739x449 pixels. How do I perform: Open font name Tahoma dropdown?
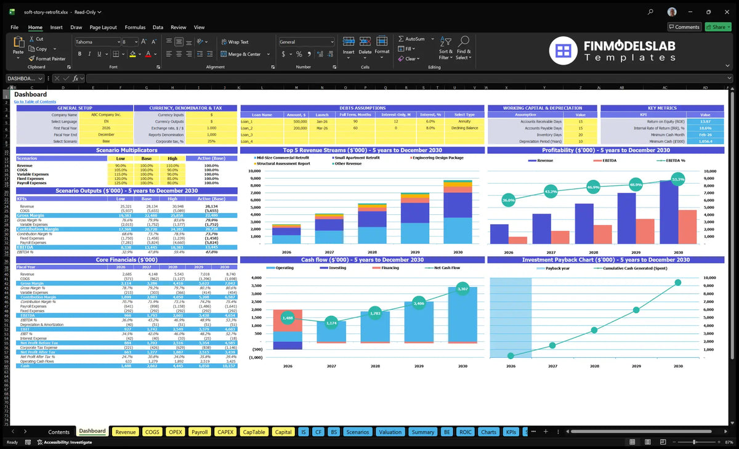[118, 42]
